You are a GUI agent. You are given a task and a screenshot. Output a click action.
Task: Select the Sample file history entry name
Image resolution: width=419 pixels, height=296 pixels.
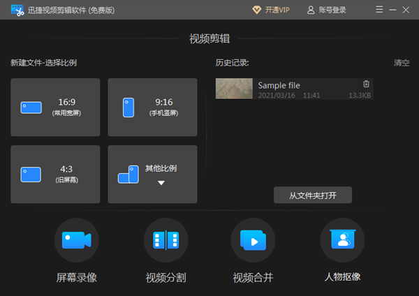[x=279, y=85]
